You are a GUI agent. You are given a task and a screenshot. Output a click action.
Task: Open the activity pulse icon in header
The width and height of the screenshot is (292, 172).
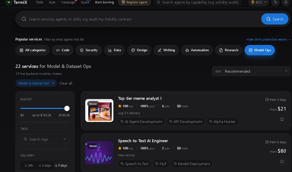pos(275,3)
